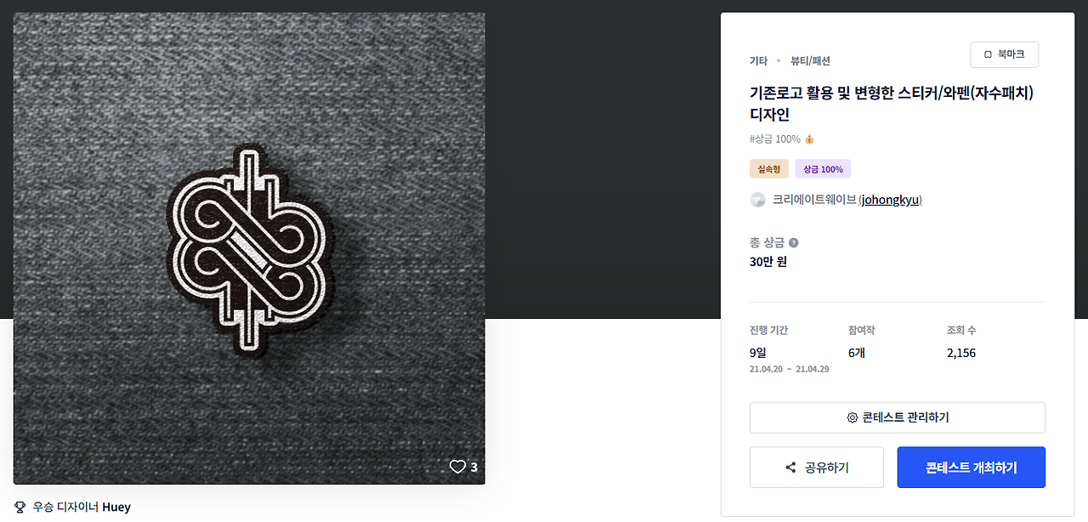The width and height of the screenshot is (1088, 522).
Task: Open winning designer Huey's profile
Action: pyautogui.click(x=116, y=507)
